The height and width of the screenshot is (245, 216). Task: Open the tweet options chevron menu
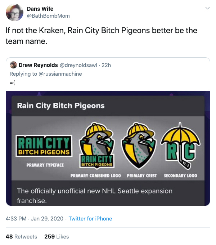[207, 8]
